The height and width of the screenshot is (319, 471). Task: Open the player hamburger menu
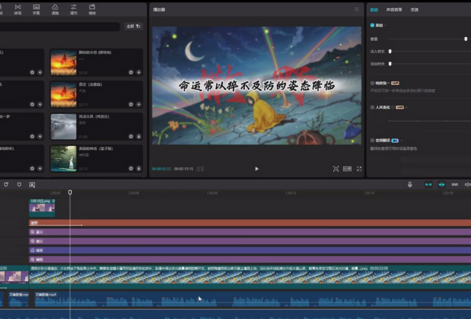pyautogui.click(x=356, y=10)
